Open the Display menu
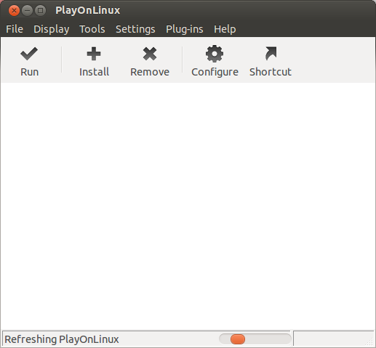The width and height of the screenshot is (376, 348). (52, 29)
